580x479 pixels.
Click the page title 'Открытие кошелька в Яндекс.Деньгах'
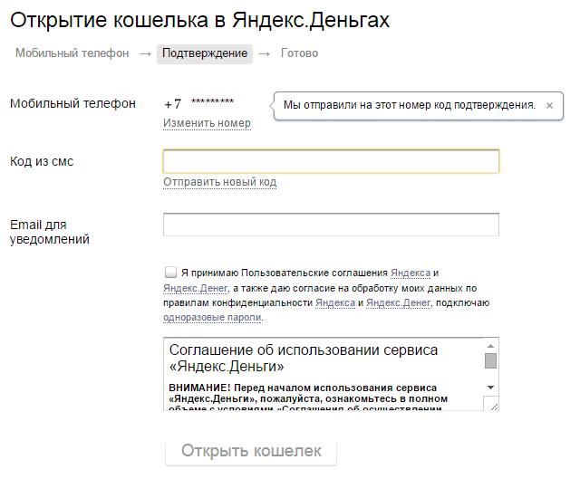tap(199, 20)
